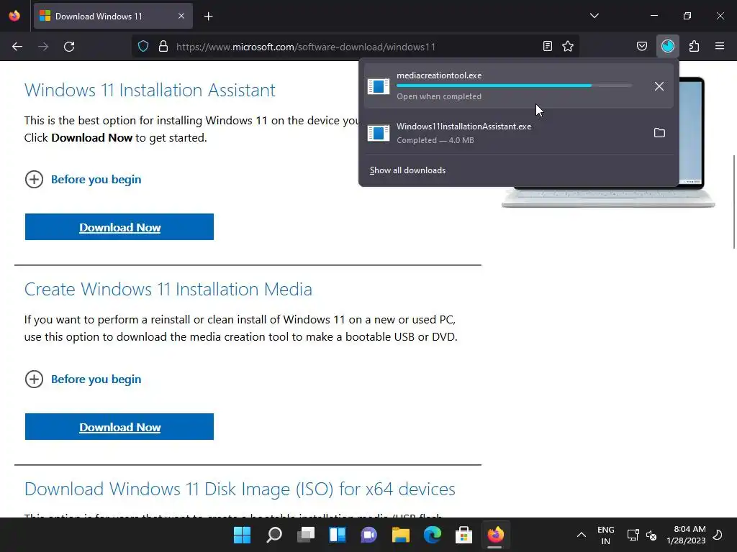Image resolution: width=737 pixels, height=552 pixels.
Task: Click the address bar URL field
Action: (355, 47)
